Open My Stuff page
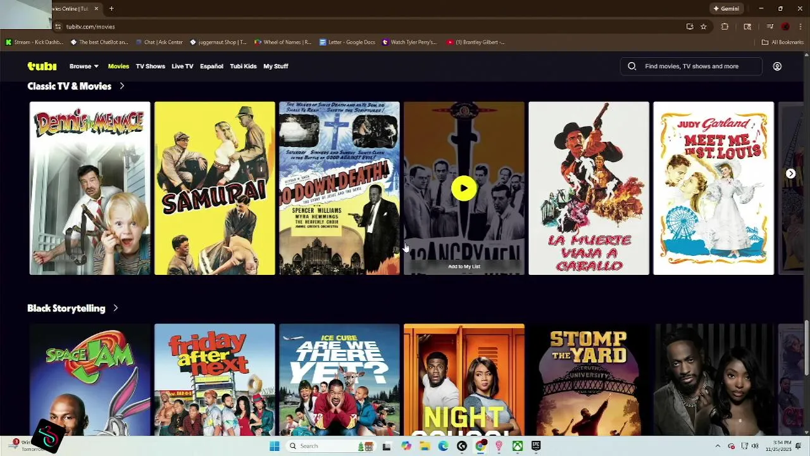 pyautogui.click(x=275, y=66)
